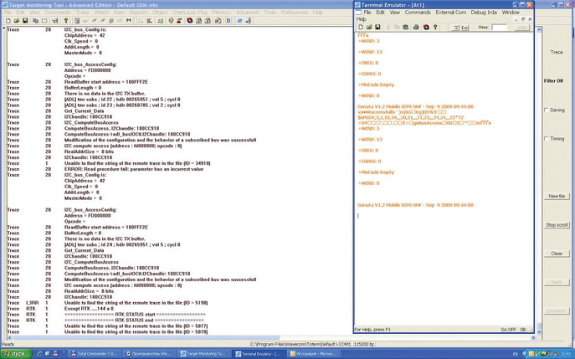
Task: Click up arrow of vertical scrollbar near Trace label
Action: tap(539, 30)
